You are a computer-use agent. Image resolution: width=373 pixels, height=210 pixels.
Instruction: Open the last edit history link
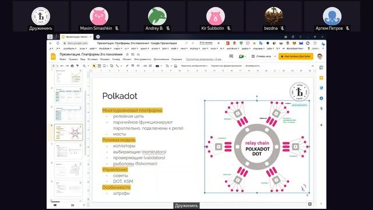tap(203, 60)
